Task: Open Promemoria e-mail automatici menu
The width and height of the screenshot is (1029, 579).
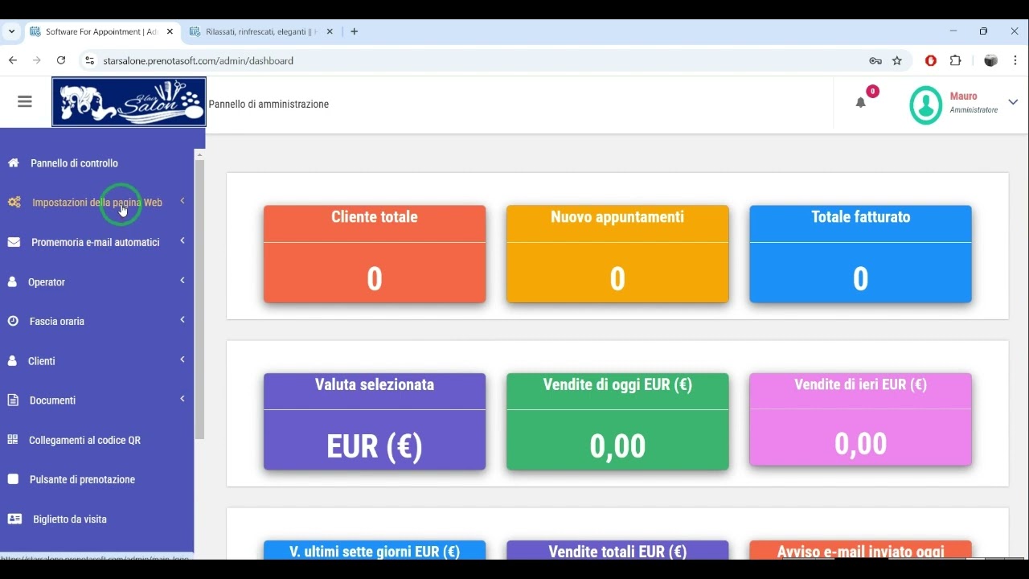Action: 96,242
